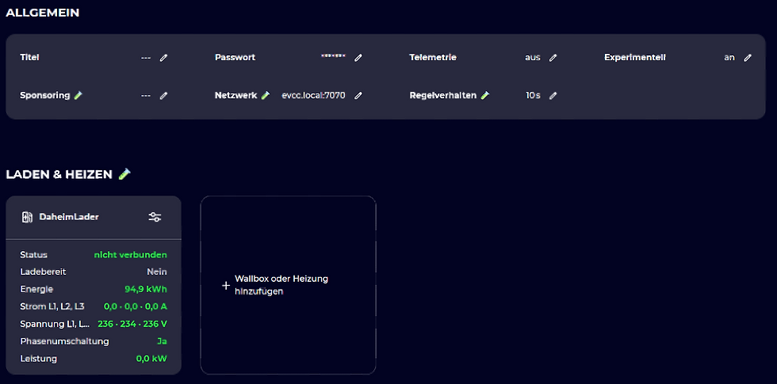Click Phasenumschaltung value 'Ja'

[x=162, y=341]
